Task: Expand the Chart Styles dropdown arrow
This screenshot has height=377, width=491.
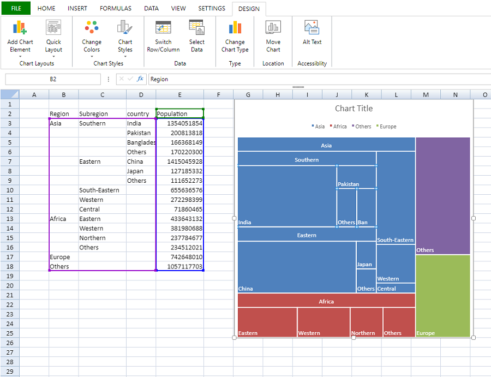Action: tap(125, 57)
